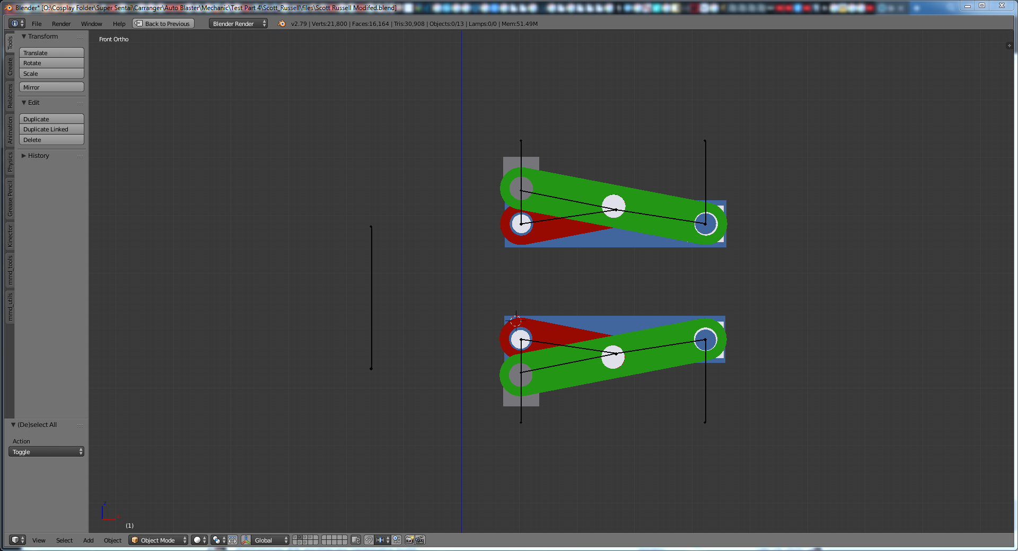Image resolution: width=1018 pixels, height=551 pixels.
Task: Switch to the mmd_utils tab
Action: [x=10, y=307]
